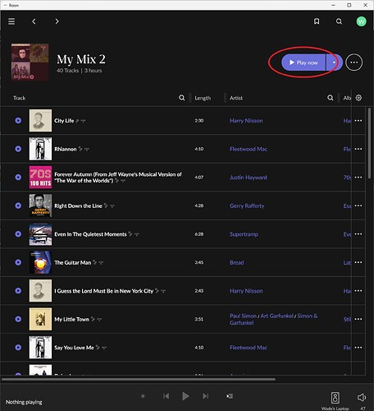Screen dimensions: 374x411
Task: Open playlist more options circle button
Action: tap(354, 62)
